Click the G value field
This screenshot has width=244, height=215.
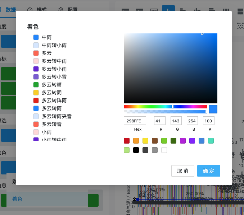pos(176,121)
